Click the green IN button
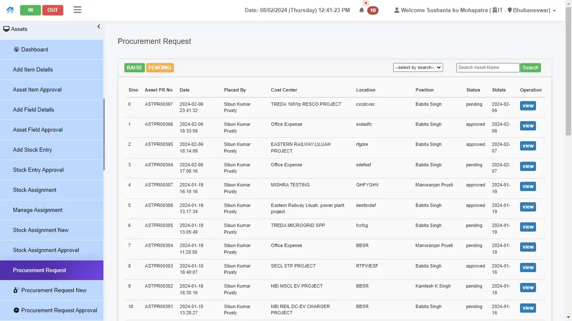 31,10
